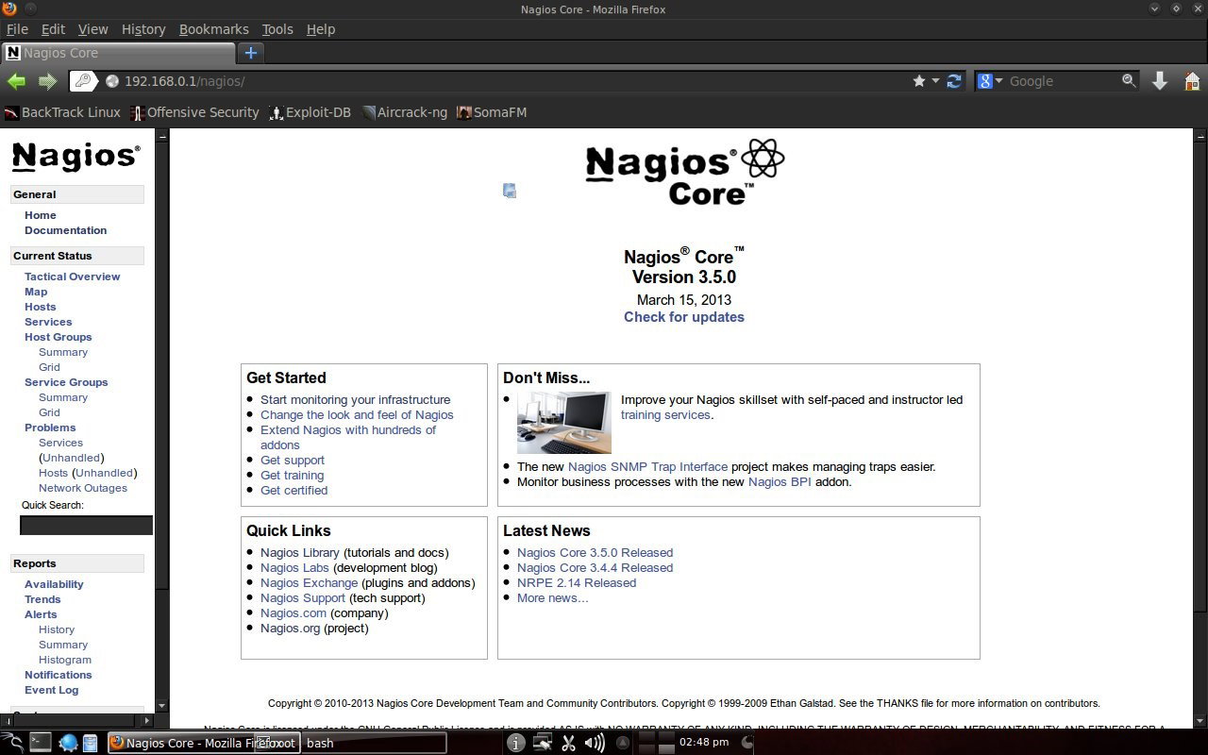Click the Check for updates link

684,317
